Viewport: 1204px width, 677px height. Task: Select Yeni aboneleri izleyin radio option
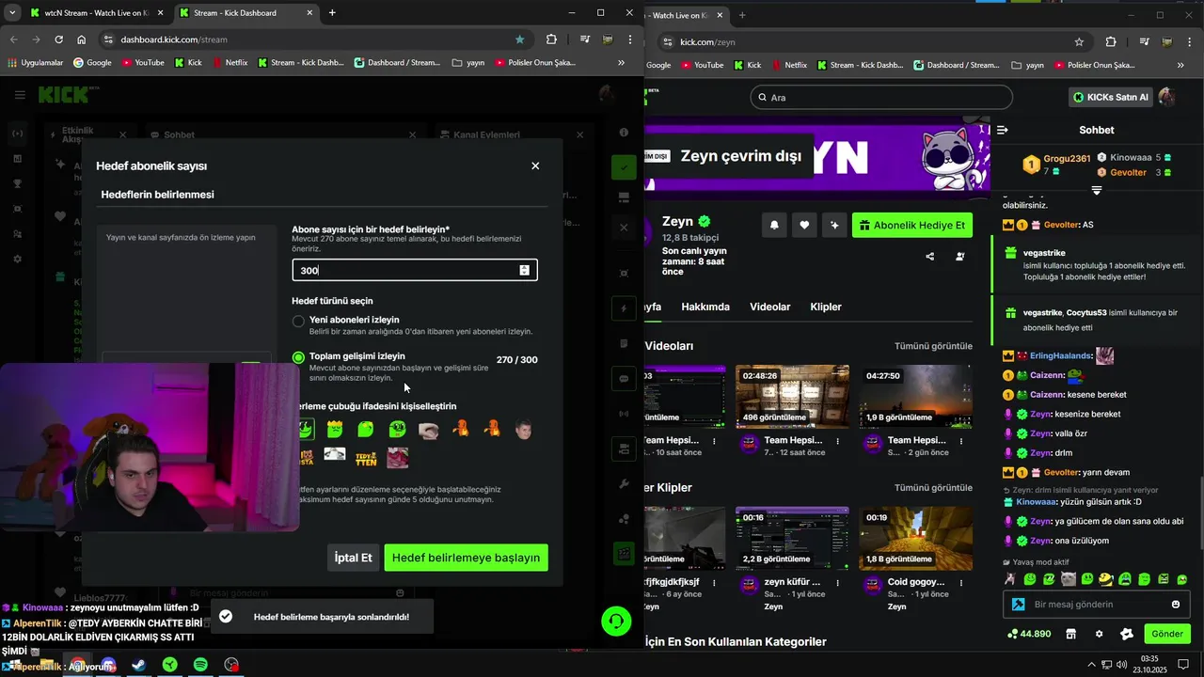click(x=298, y=321)
